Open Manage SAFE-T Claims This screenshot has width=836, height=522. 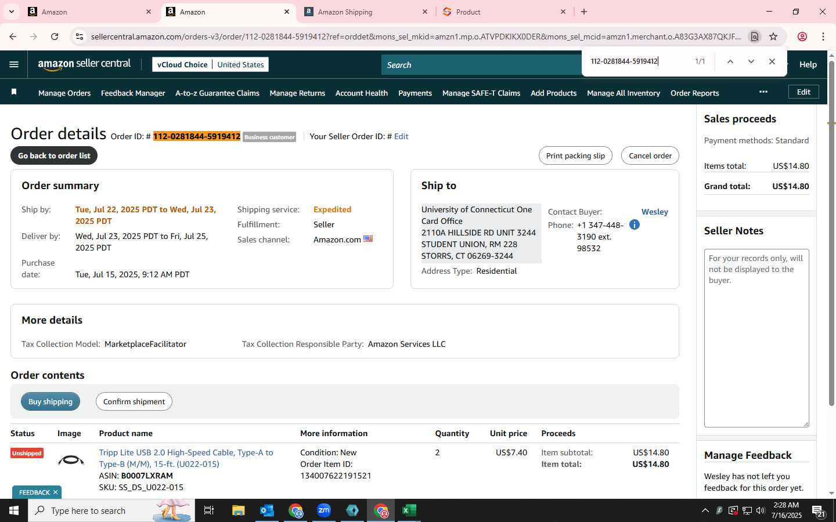click(x=481, y=93)
